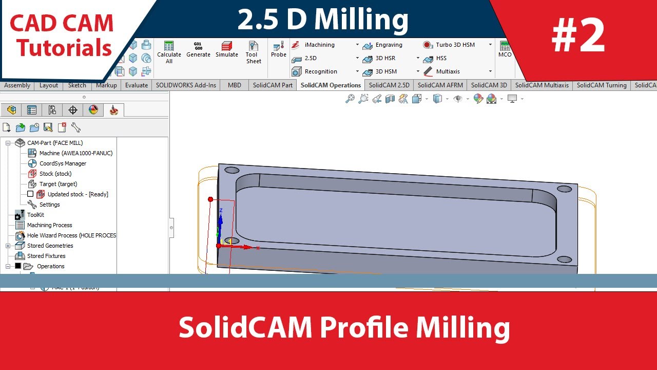This screenshot has width=657, height=370.
Task: Select the HSS operation
Action: coord(435,58)
